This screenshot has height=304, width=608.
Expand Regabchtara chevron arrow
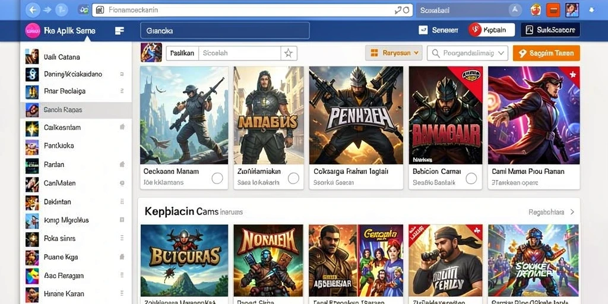coord(572,212)
